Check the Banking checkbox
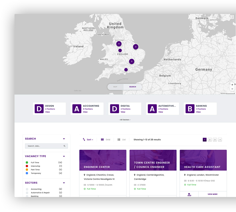 tap(27, 196)
